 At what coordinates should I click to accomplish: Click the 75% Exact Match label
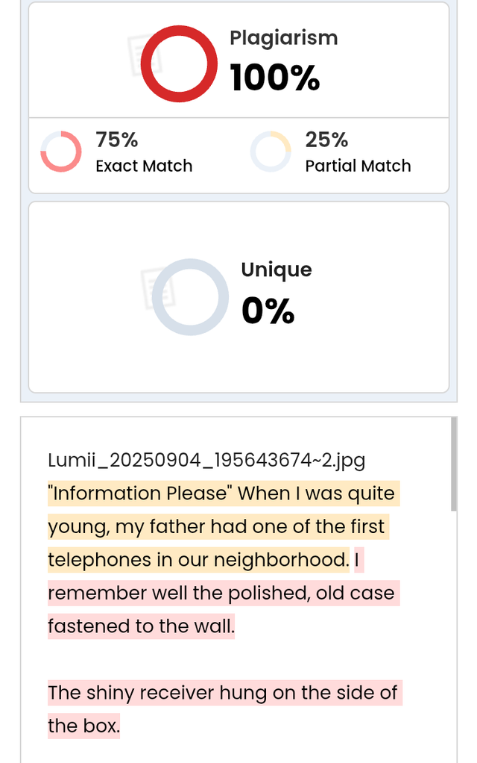click(144, 152)
